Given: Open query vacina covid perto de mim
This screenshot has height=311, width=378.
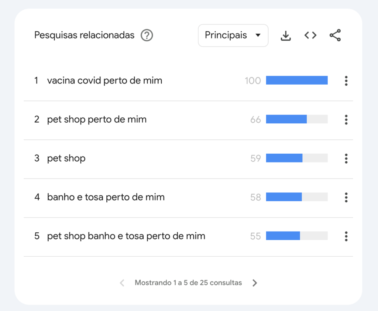Looking at the screenshot, I should 104,81.
